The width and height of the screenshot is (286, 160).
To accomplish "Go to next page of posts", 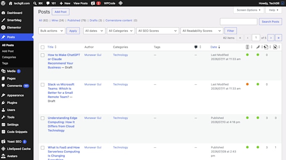I will pos(271,38).
